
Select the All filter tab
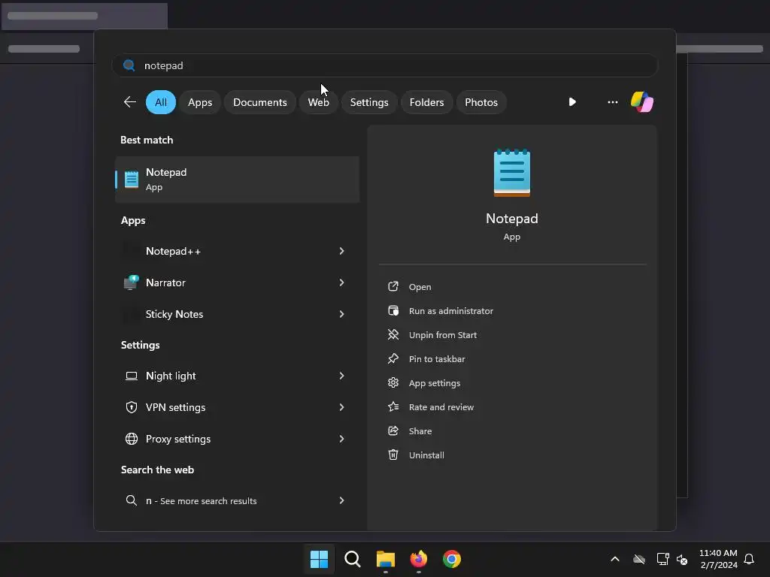[x=161, y=102]
